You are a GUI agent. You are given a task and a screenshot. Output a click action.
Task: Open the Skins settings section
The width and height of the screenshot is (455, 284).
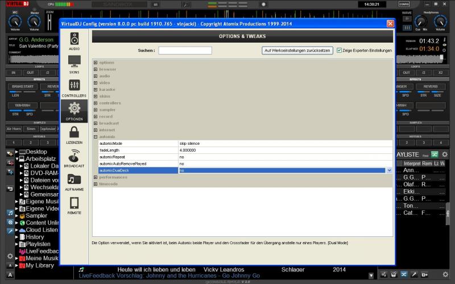click(x=75, y=64)
